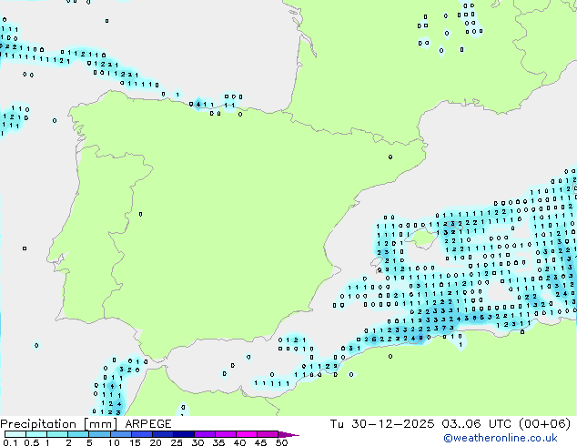The height and width of the screenshot is (446, 577).
Task: Click the '40' legend scale label
Action: (x=239, y=442)
